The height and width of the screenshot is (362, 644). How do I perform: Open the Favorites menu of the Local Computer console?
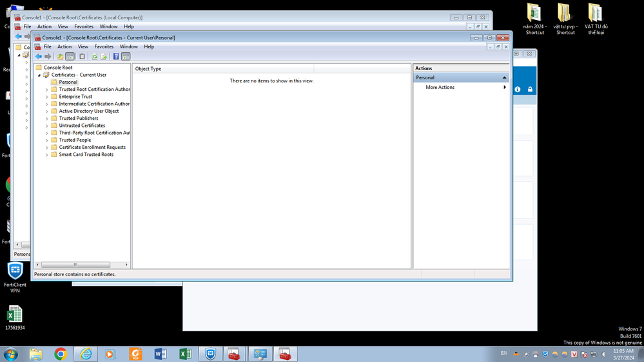(84, 26)
